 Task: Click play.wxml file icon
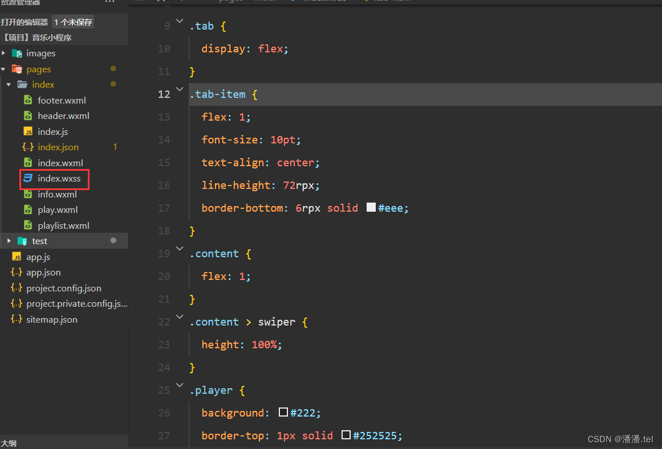pos(28,210)
